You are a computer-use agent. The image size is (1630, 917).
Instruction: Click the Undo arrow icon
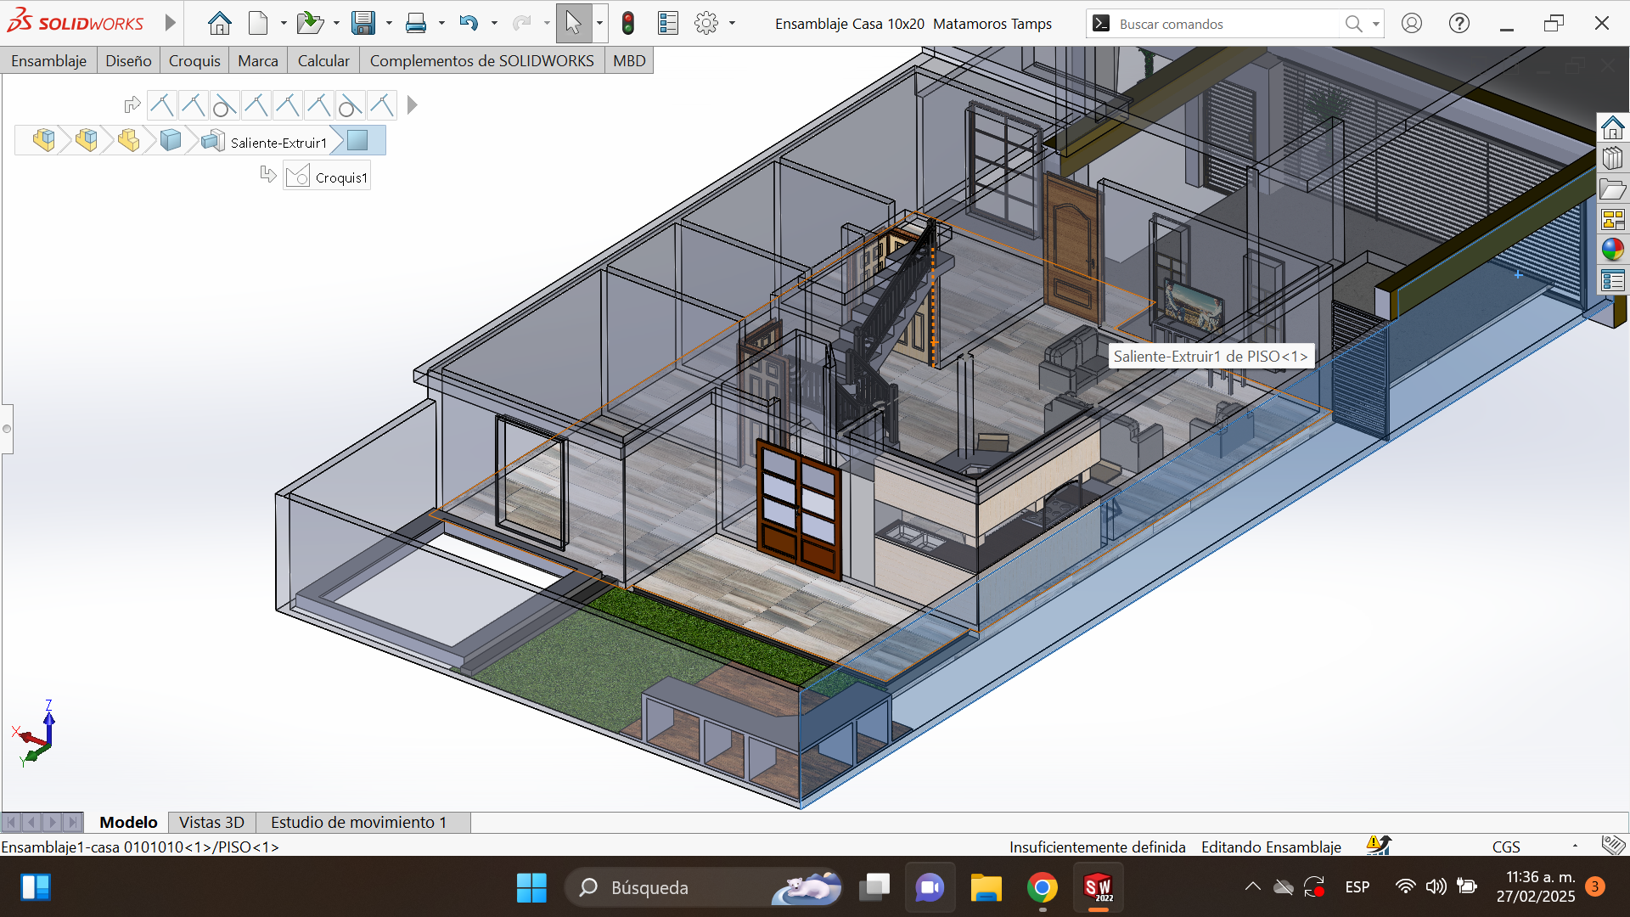[469, 24]
